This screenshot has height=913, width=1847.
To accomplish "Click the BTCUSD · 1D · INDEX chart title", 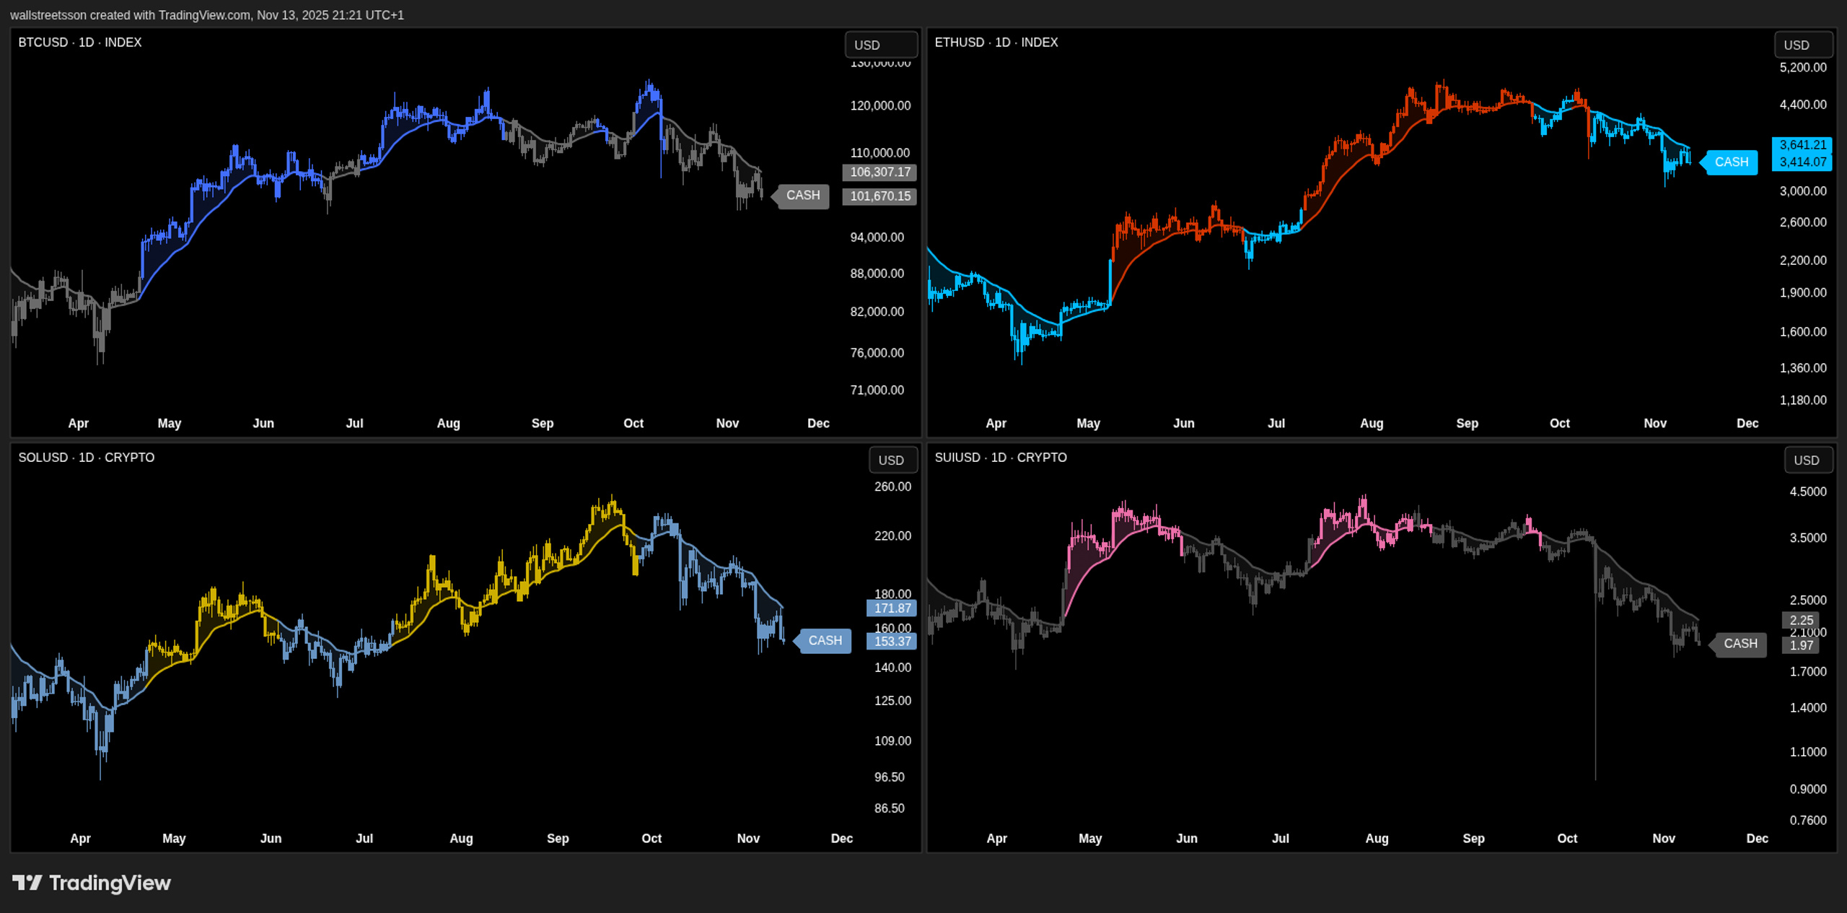I will point(80,43).
